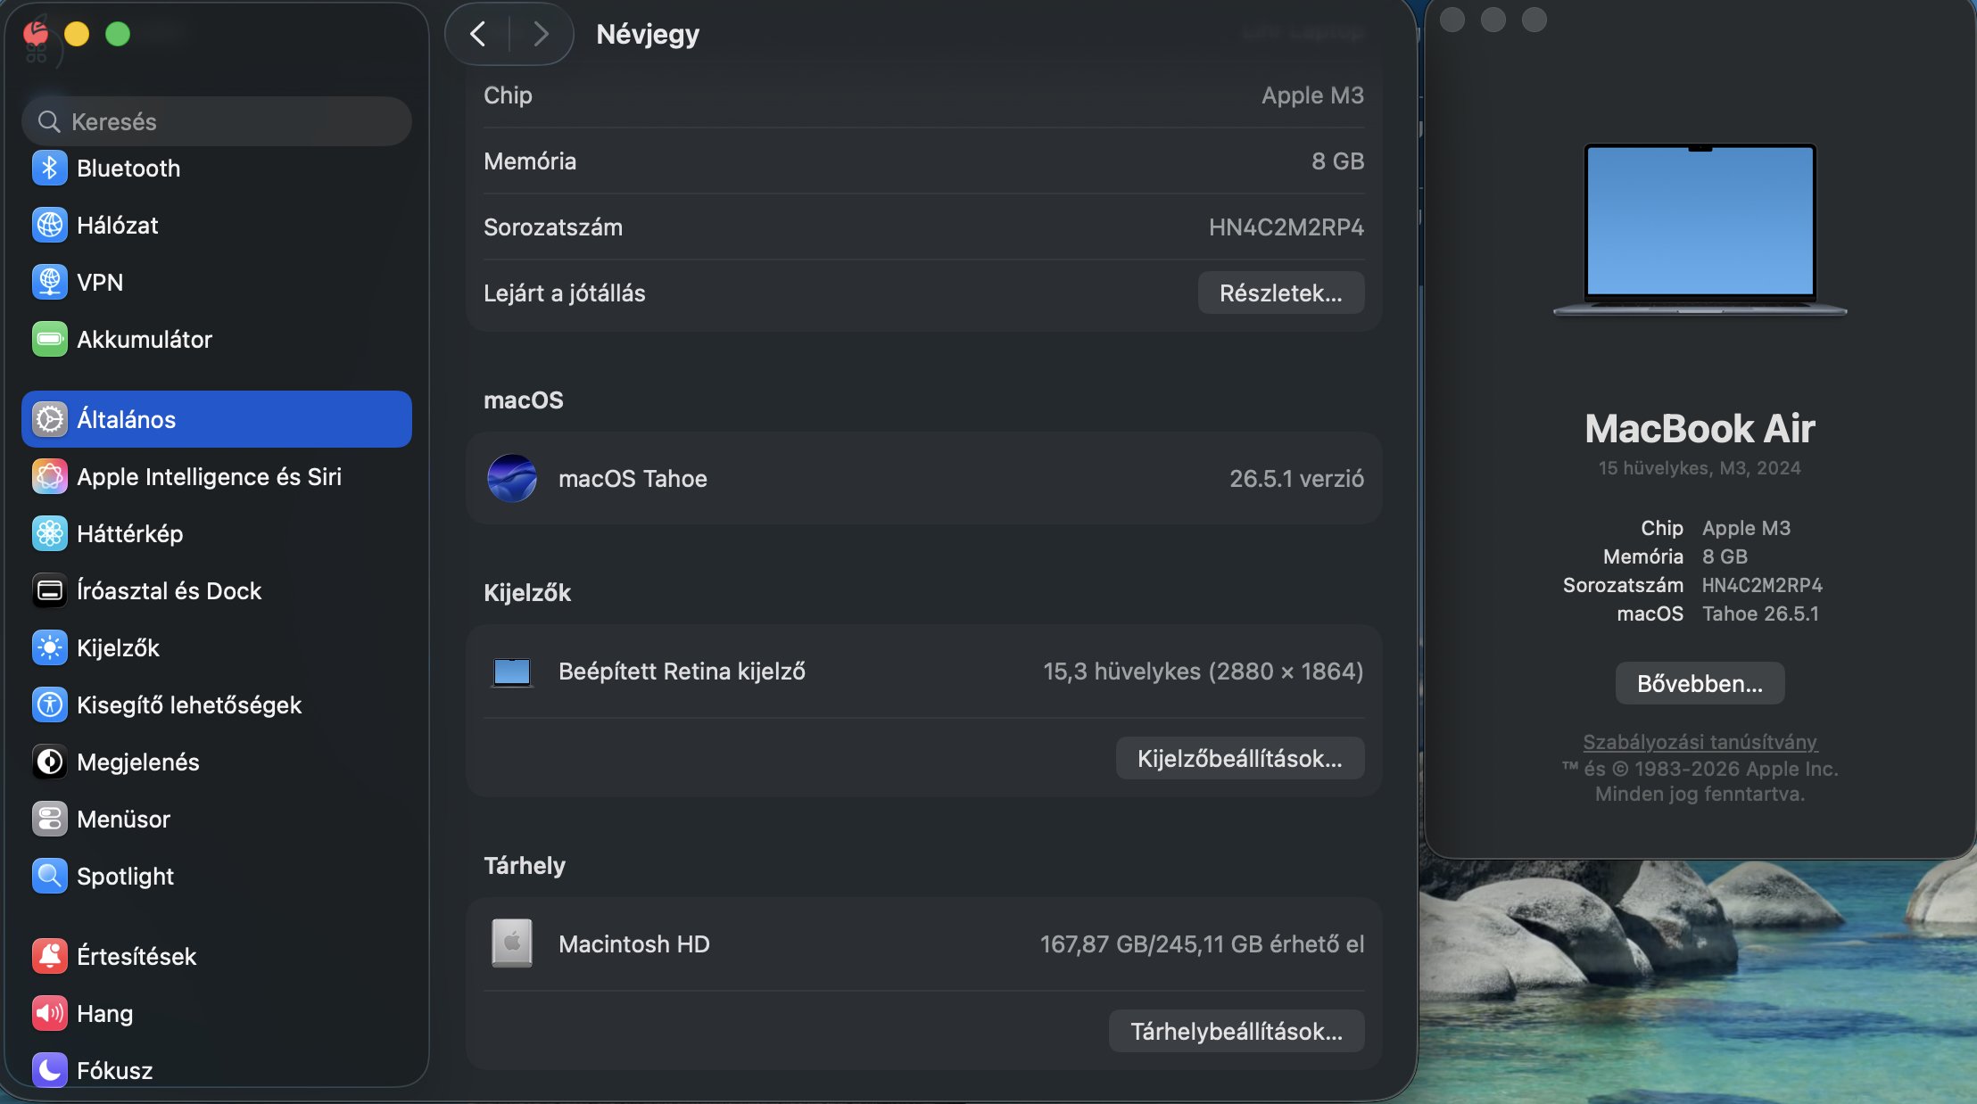Click '15,3 hüvelykes (2880 × 1864)' text

[1203, 671]
